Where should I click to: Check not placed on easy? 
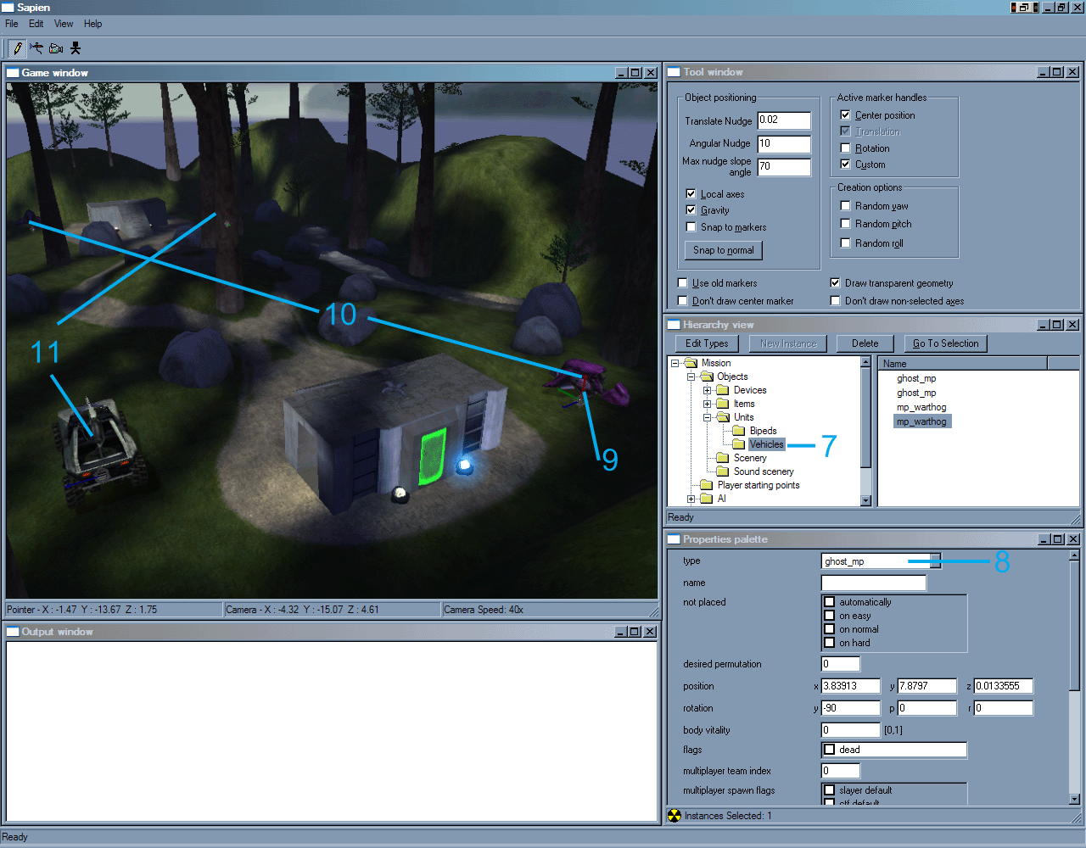(830, 616)
